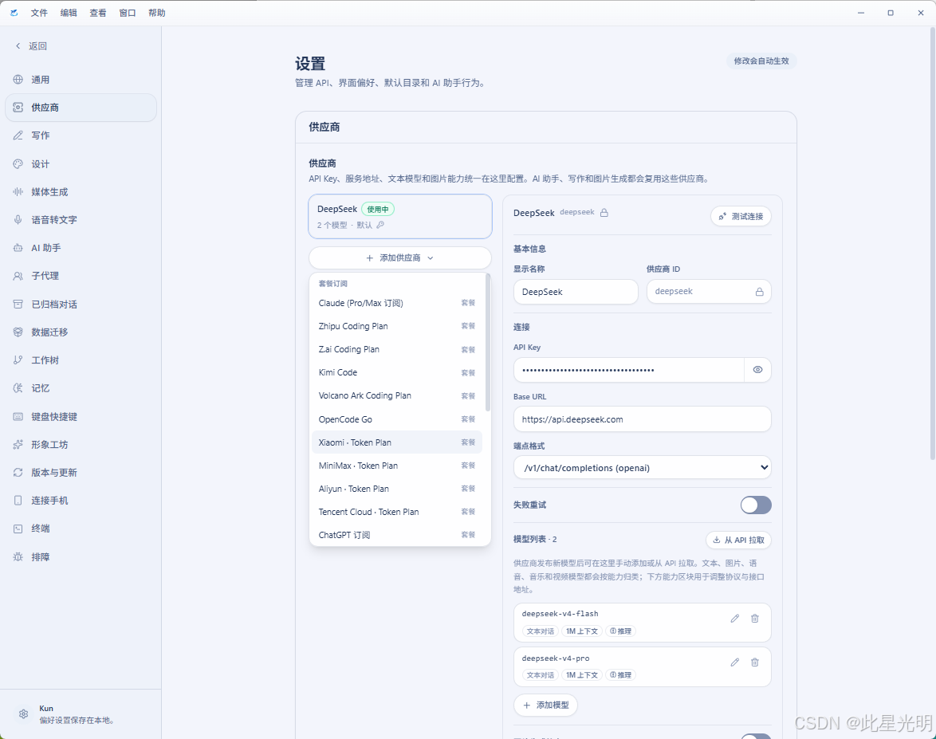
Task: Click the 排障 bug icon
Action: pyautogui.click(x=18, y=557)
